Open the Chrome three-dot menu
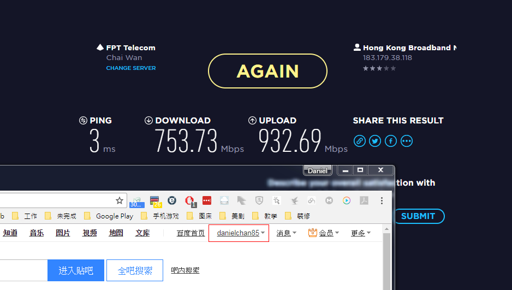Viewport: 512px width, 290px height. pyautogui.click(x=382, y=200)
